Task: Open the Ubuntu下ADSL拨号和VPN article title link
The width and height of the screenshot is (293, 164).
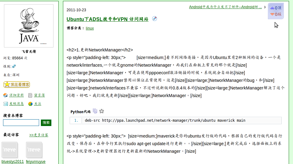Action: tap(108, 19)
